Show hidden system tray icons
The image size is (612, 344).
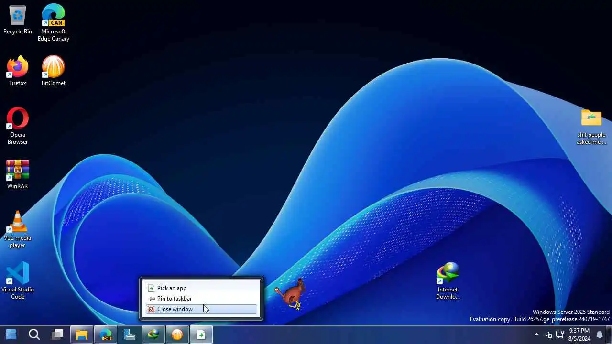536,334
